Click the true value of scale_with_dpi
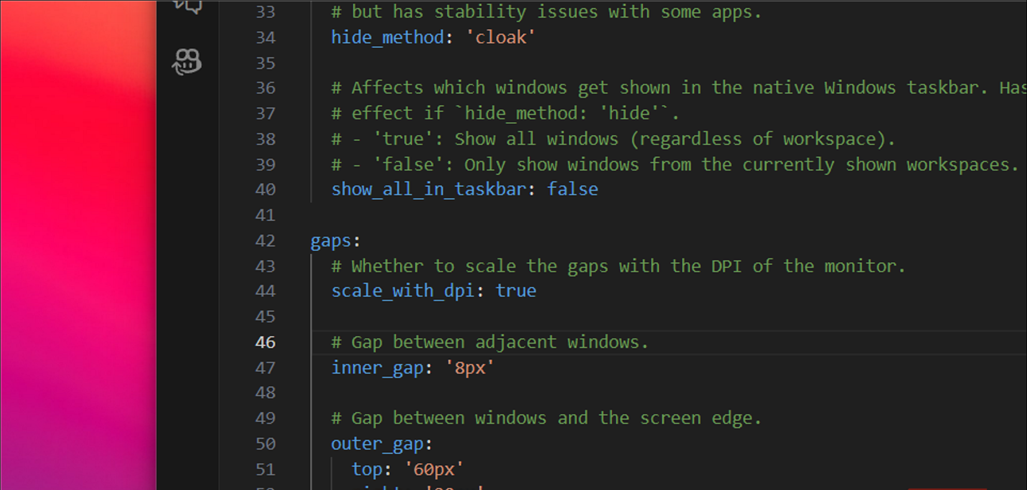Screen dimensions: 1027x490 tap(515, 291)
